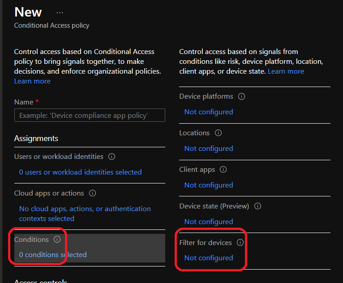Open the ellipsis menu next to New
The height and width of the screenshot is (283, 343).
(x=60, y=12)
